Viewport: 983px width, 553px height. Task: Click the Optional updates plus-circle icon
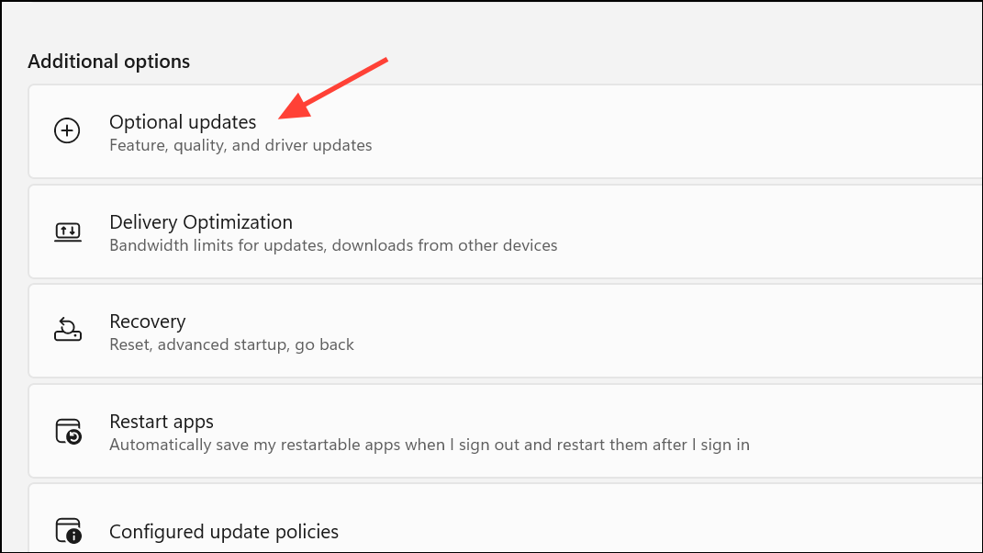[x=67, y=130]
